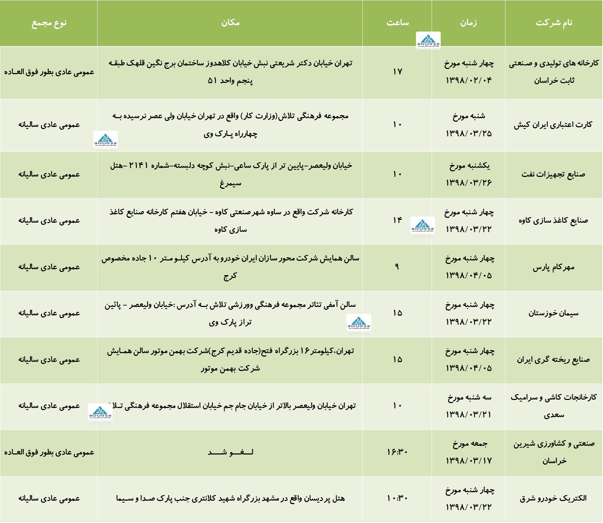Click date cell 'شنبه مورخ ۱۳۹۸/۰۳/۲۵'
The image size is (603, 523).
(469, 125)
